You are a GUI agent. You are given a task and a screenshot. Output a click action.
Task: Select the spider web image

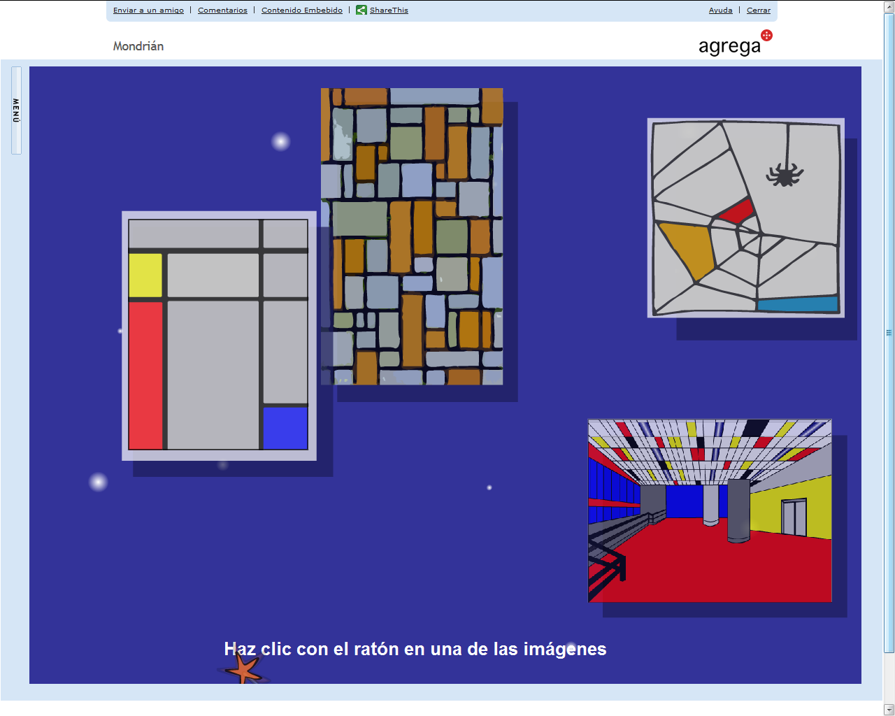(x=745, y=217)
